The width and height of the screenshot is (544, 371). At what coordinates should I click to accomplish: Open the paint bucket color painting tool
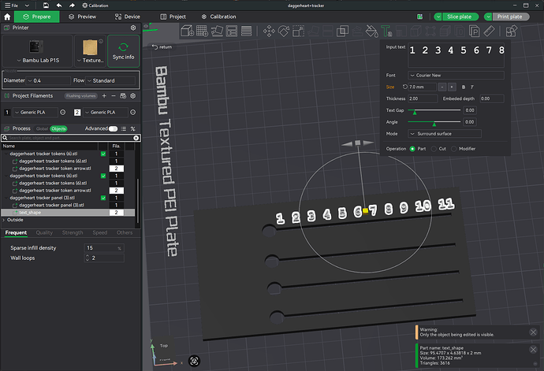point(371,32)
